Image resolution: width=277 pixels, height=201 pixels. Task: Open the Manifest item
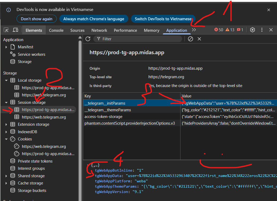pos(25,47)
